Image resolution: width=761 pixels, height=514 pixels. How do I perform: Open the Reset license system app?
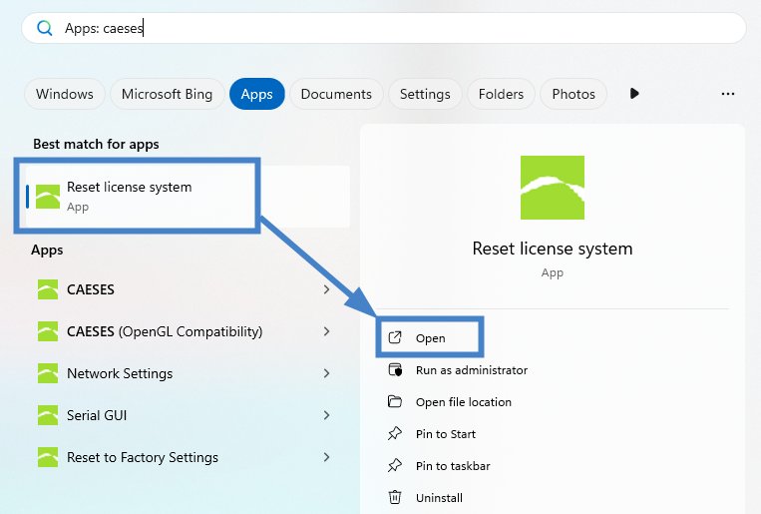pos(430,338)
